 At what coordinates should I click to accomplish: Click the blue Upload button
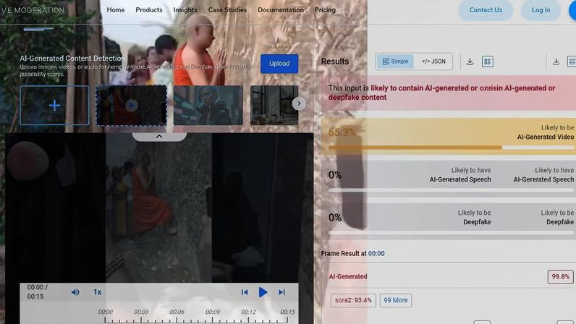pos(279,64)
